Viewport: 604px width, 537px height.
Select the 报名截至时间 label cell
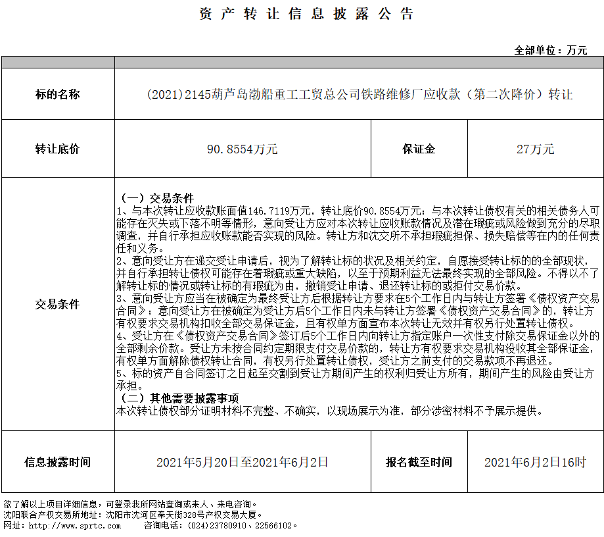[x=419, y=462]
